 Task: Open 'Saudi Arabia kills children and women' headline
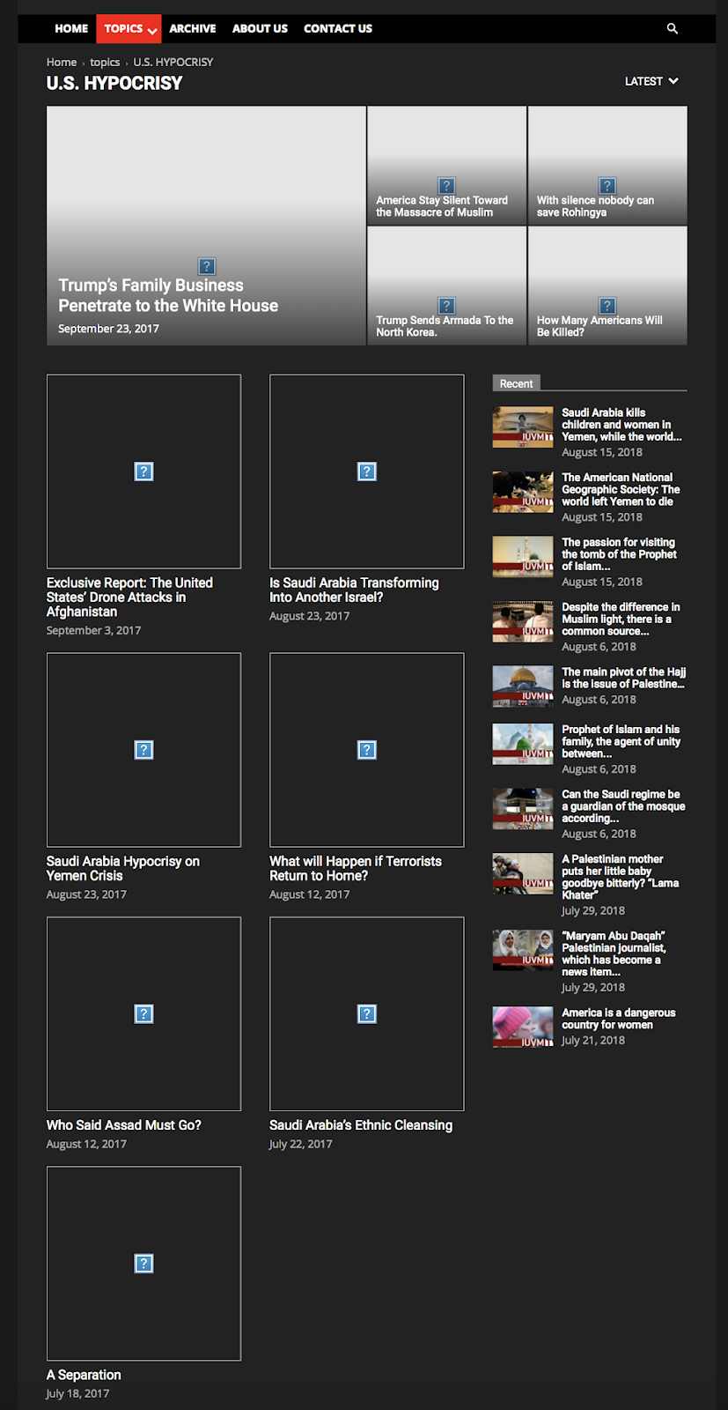click(x=621, y=425)
